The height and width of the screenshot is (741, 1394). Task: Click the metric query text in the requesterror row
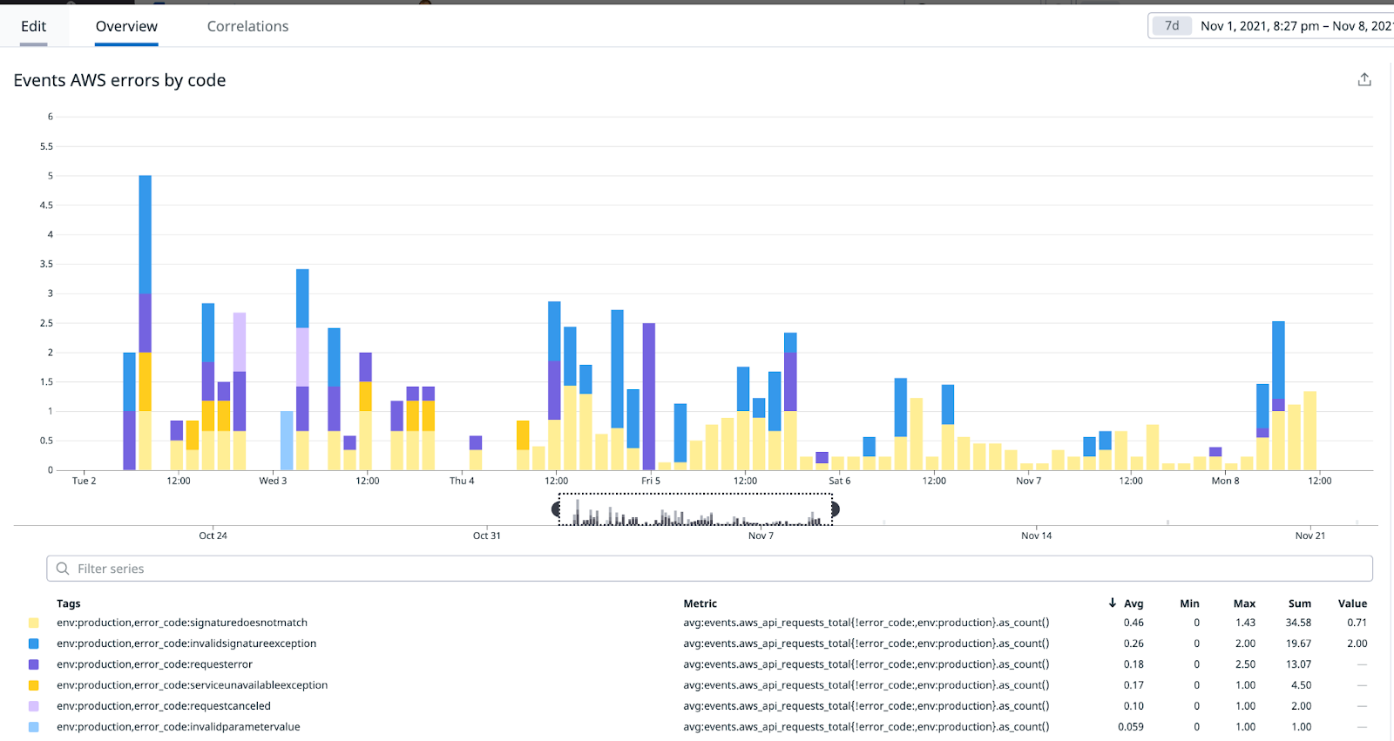tap(866, 664)
